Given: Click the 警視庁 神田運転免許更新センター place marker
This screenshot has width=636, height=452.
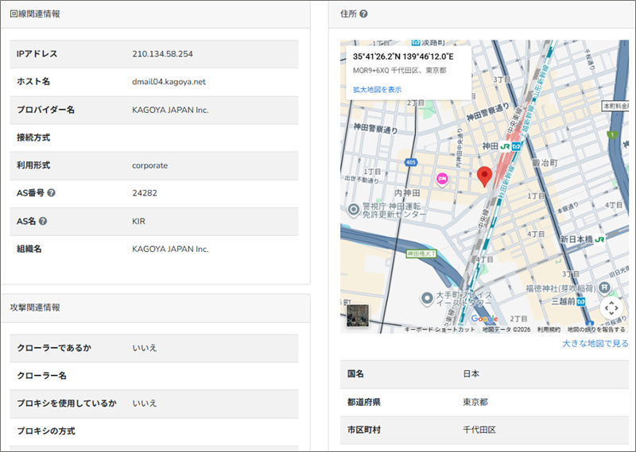Looking at the screenshot, I should 355,210.
